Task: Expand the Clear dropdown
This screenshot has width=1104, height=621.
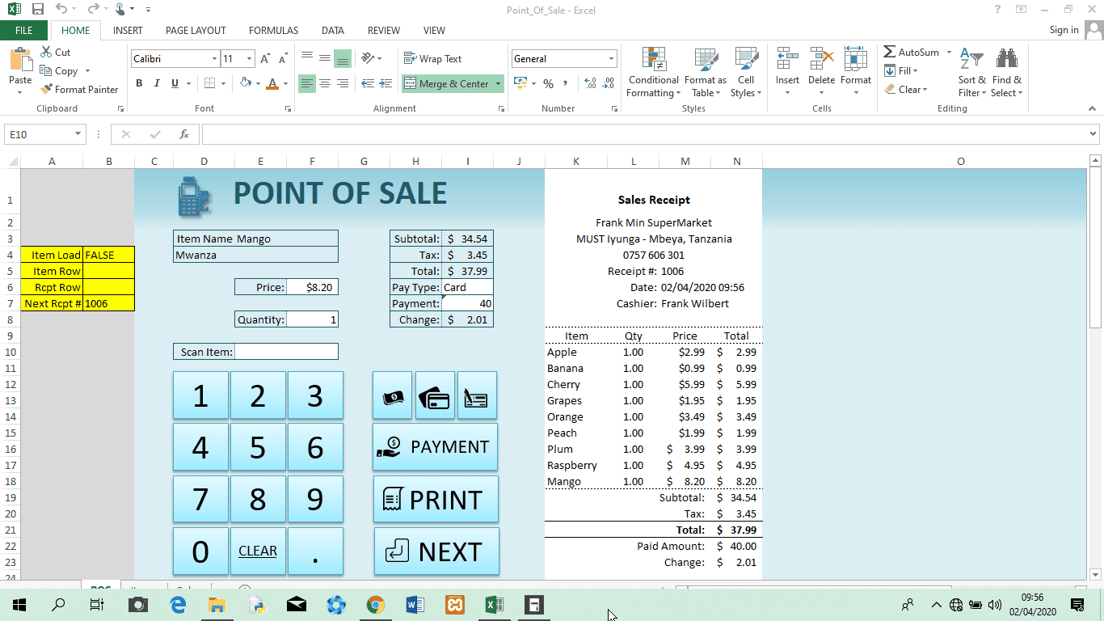Action: pos(925,90)
